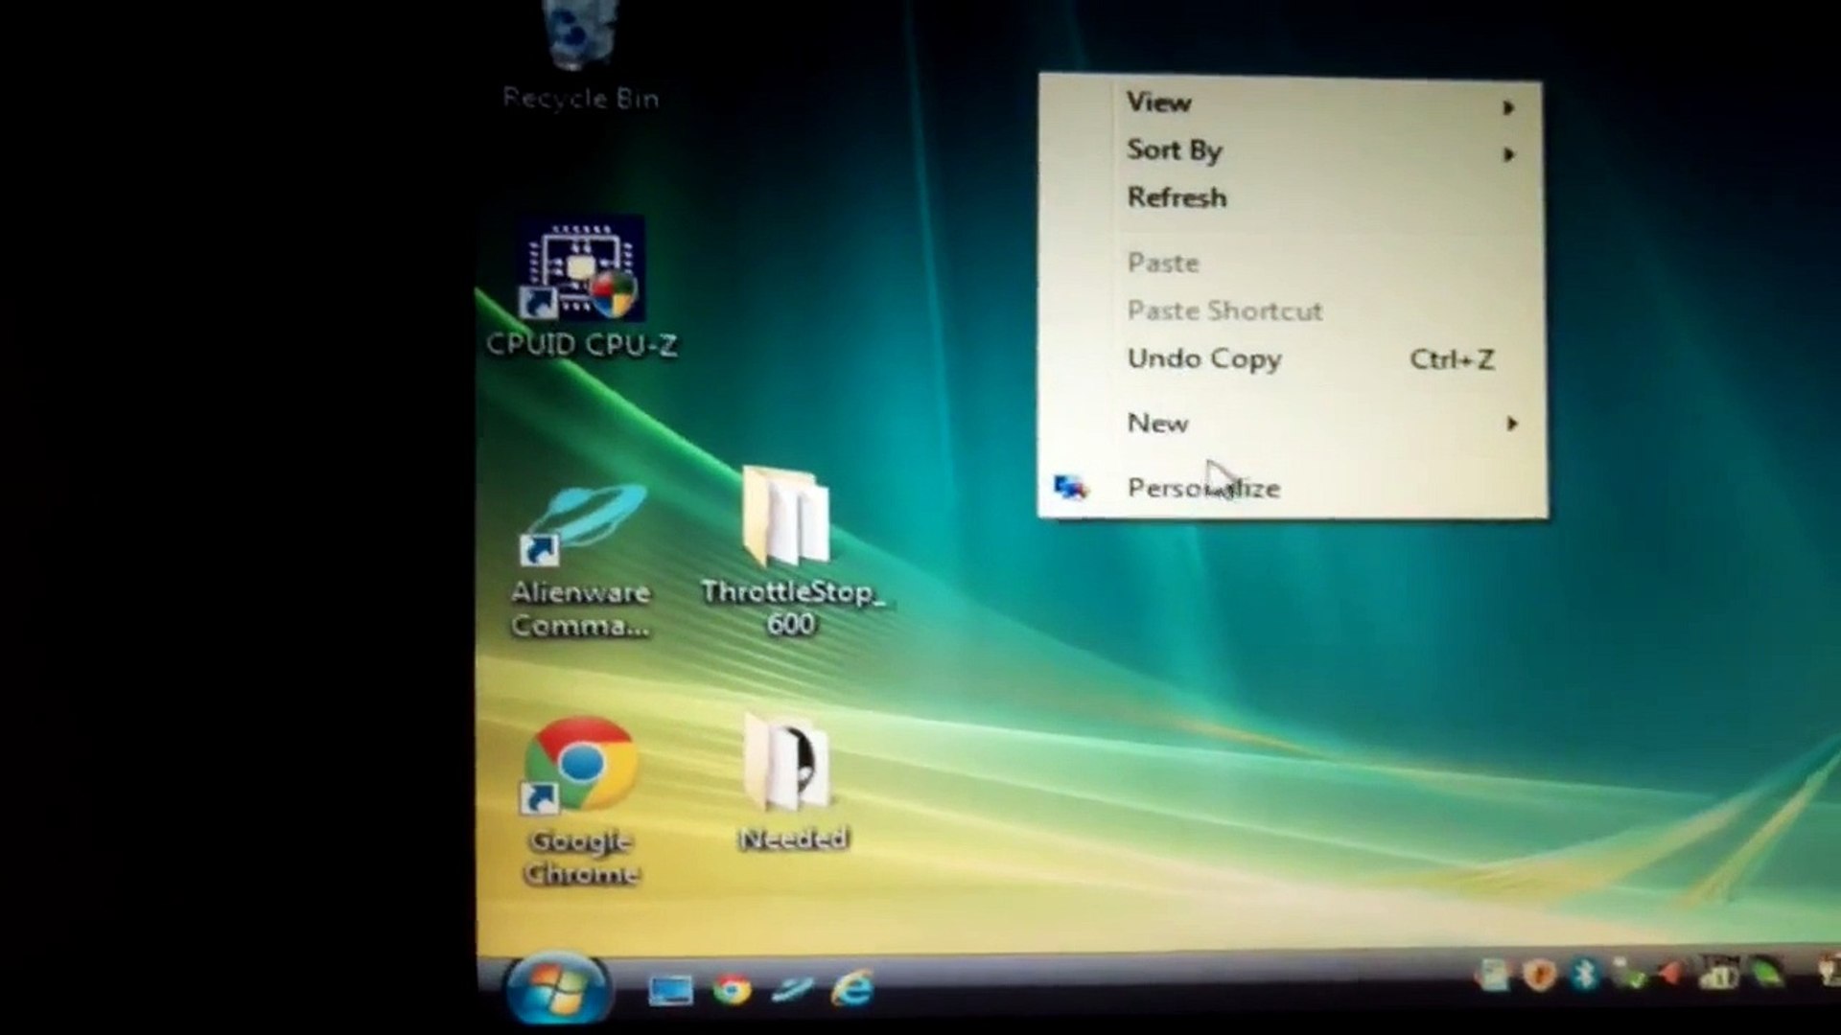Viewport: 1841px width, 1035px height.
Task: Click the Show Desktop taskbar icon
Action: point(670,990)
